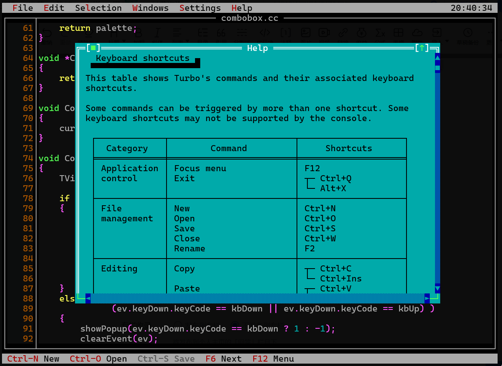Open the Help menu in the menu bar

pyautogui.click(x=242, y=8)
